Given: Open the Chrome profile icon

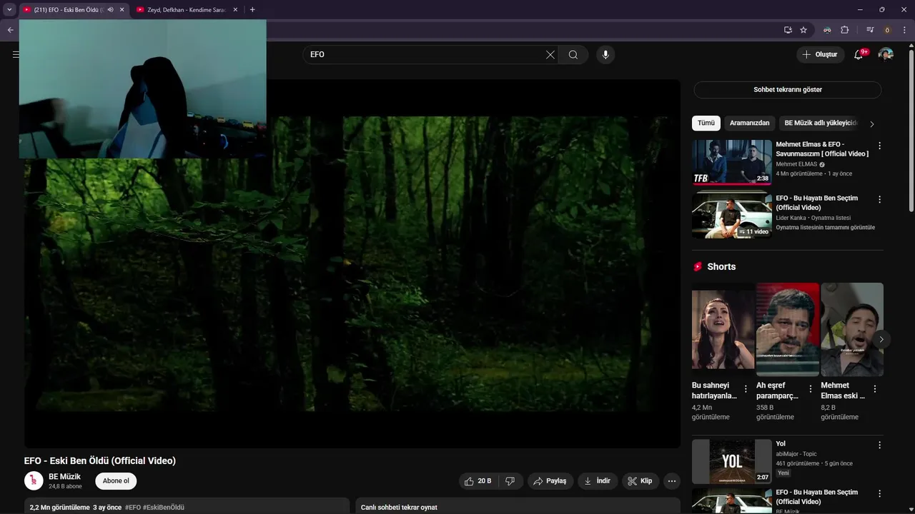Looking at the screenshot, I should (887, 30).
